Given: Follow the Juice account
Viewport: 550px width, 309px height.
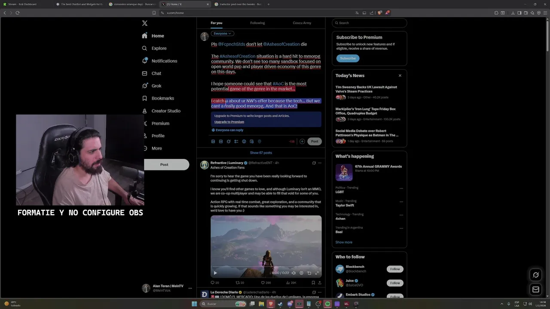Looking at the screenshot, I should click(395, 283).
